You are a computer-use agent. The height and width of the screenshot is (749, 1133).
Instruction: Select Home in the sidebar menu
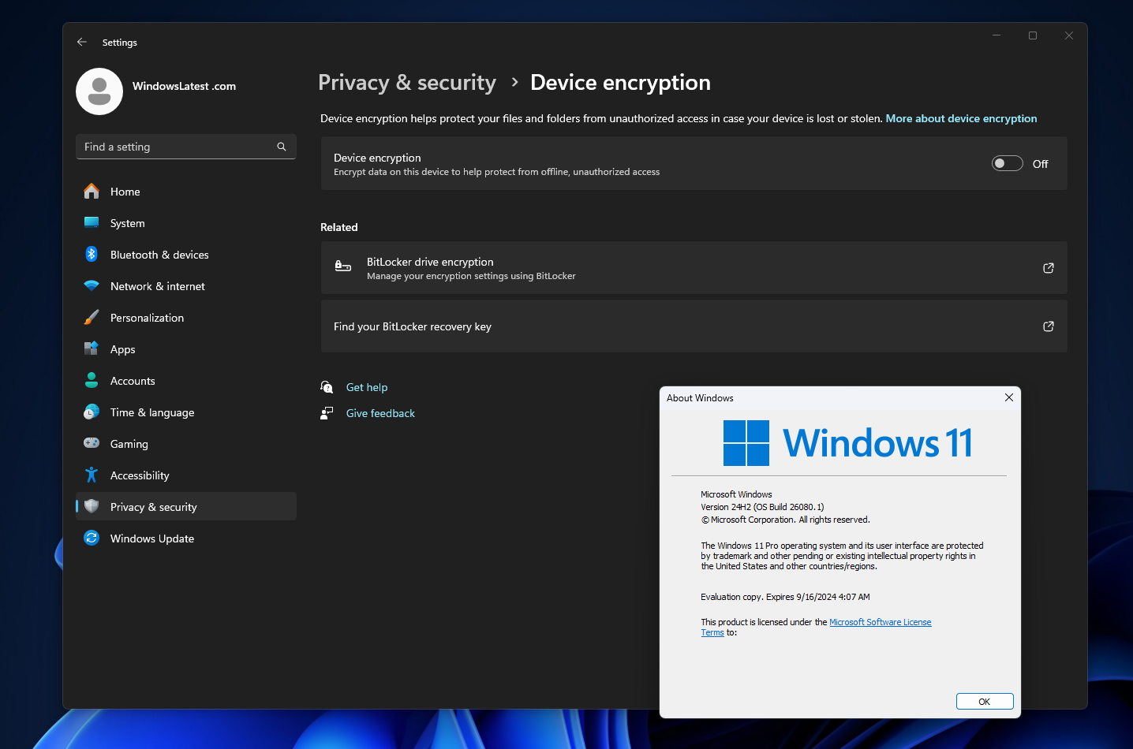point(124,191)
